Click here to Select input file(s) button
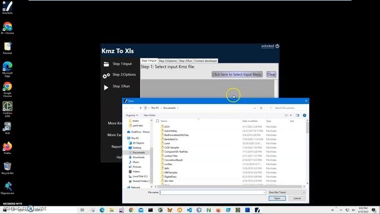The width and height of the screenshot is (380, 214). (237, 74)
